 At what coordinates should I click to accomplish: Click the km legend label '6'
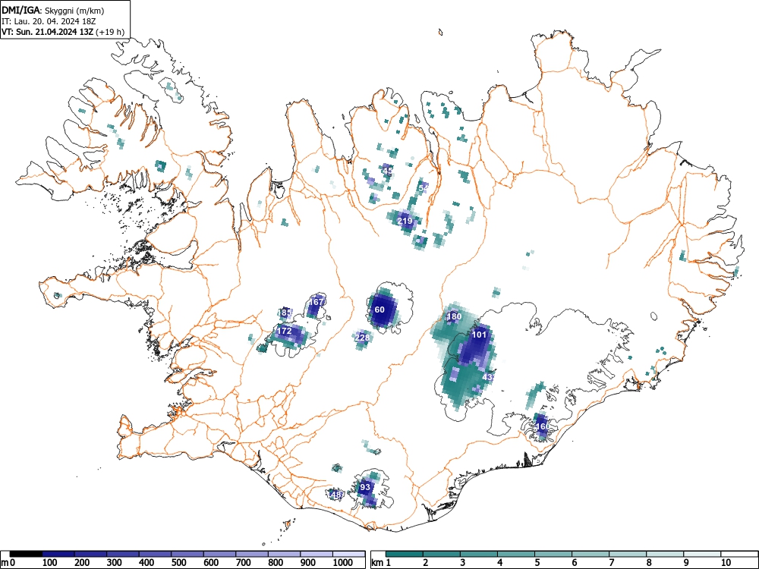(x=575, y=563)
